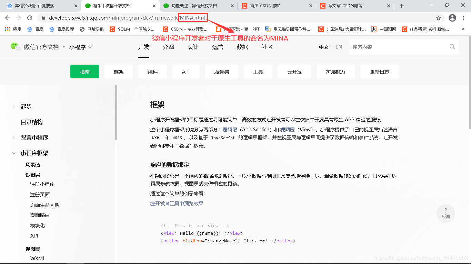Click the sidebar vertical scrollbar thumb
The height and width of the screenshot is (264, 471).
pyautogui.click(x=116, y=112)
